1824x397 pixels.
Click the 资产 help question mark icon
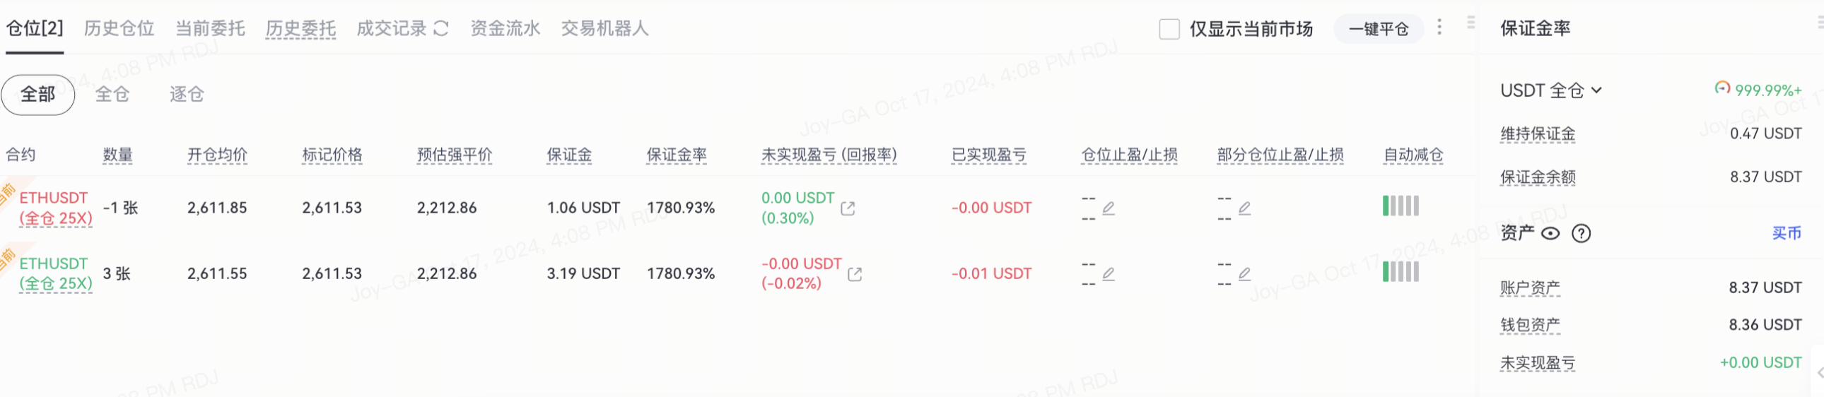(1581, 234)
